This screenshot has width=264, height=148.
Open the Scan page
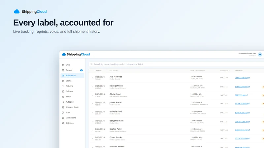point(72,112)
